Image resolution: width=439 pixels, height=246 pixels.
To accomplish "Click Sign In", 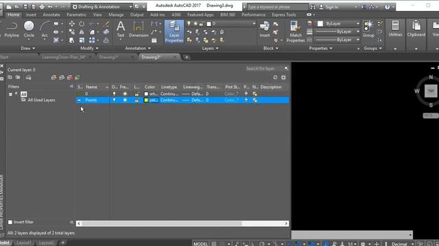I will (x=332, y=7).
